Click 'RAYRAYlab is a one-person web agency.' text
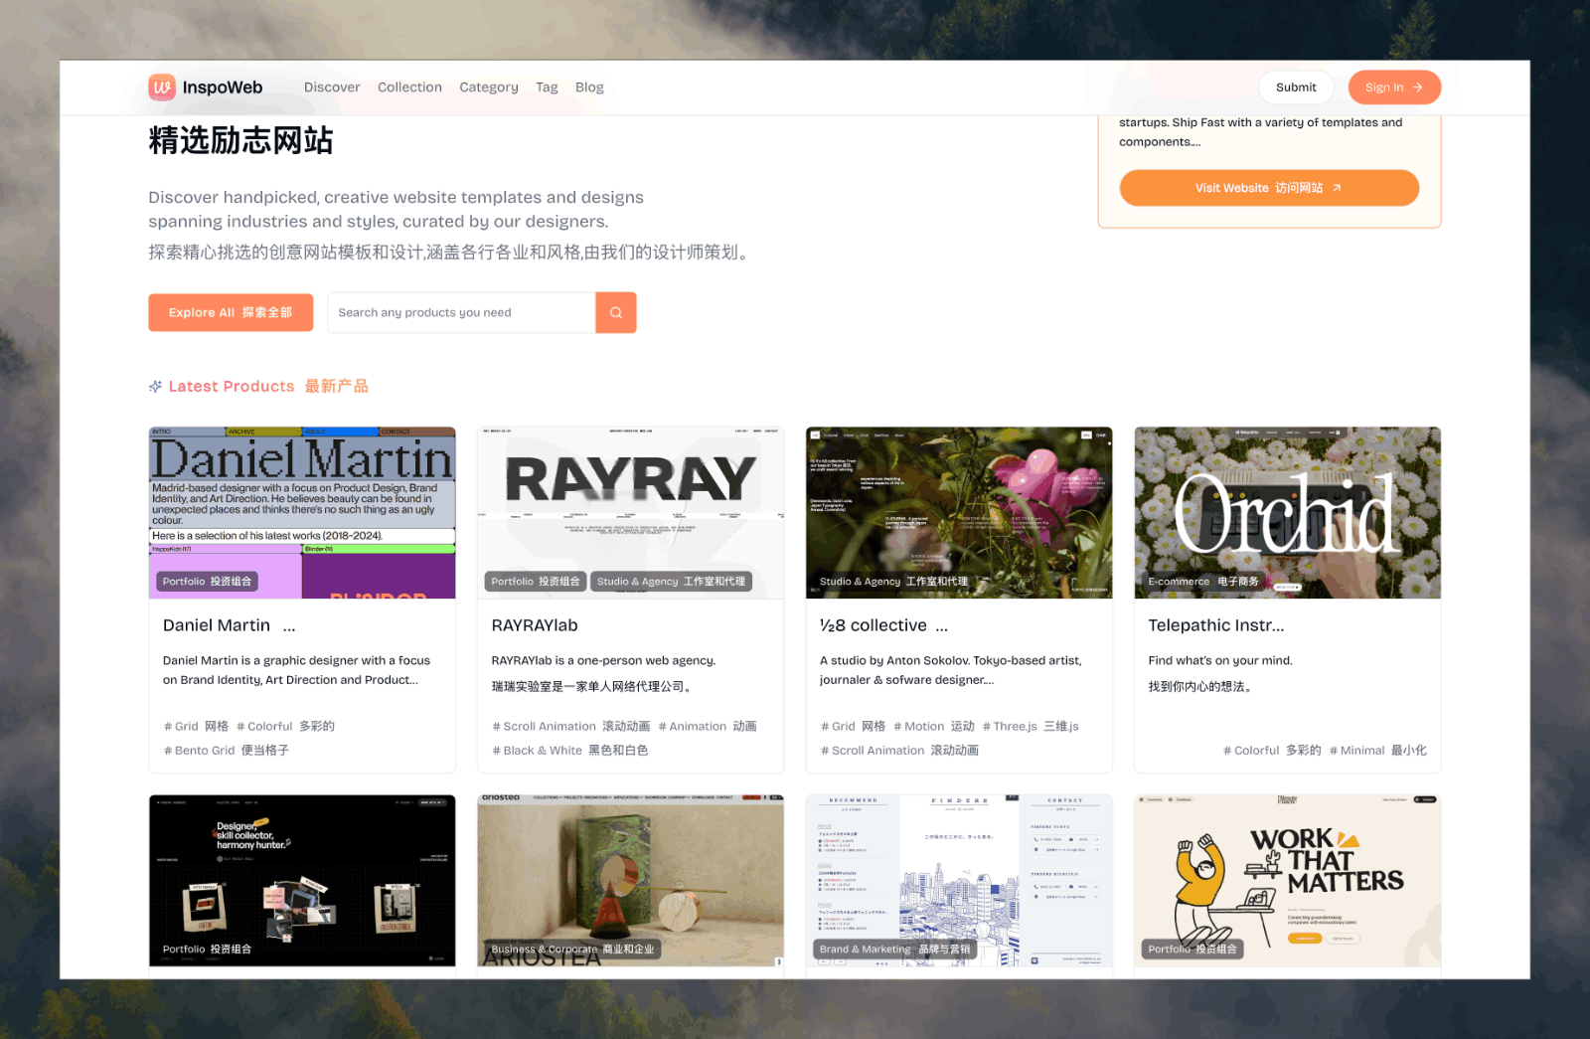The width and height of the screenshot is (1590, 1039). (603, 660)
